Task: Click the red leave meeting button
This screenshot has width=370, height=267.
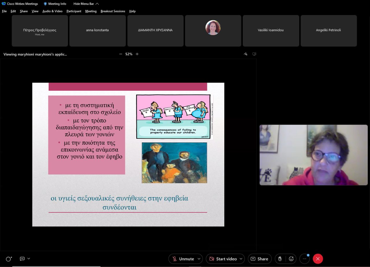Action: 318,259
